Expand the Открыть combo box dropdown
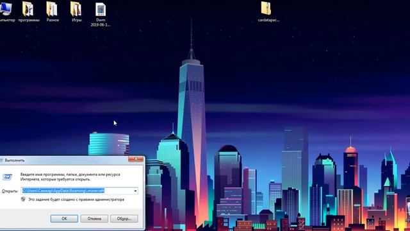Viewport: 410px width, 231px height. coord(135,191)
